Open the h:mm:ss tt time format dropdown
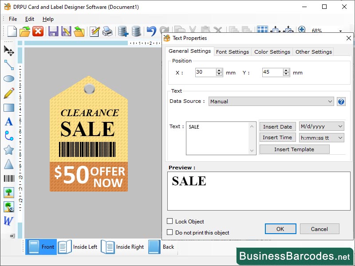The width and height of the screenshot is (355, 266). (x=321, y=137)
